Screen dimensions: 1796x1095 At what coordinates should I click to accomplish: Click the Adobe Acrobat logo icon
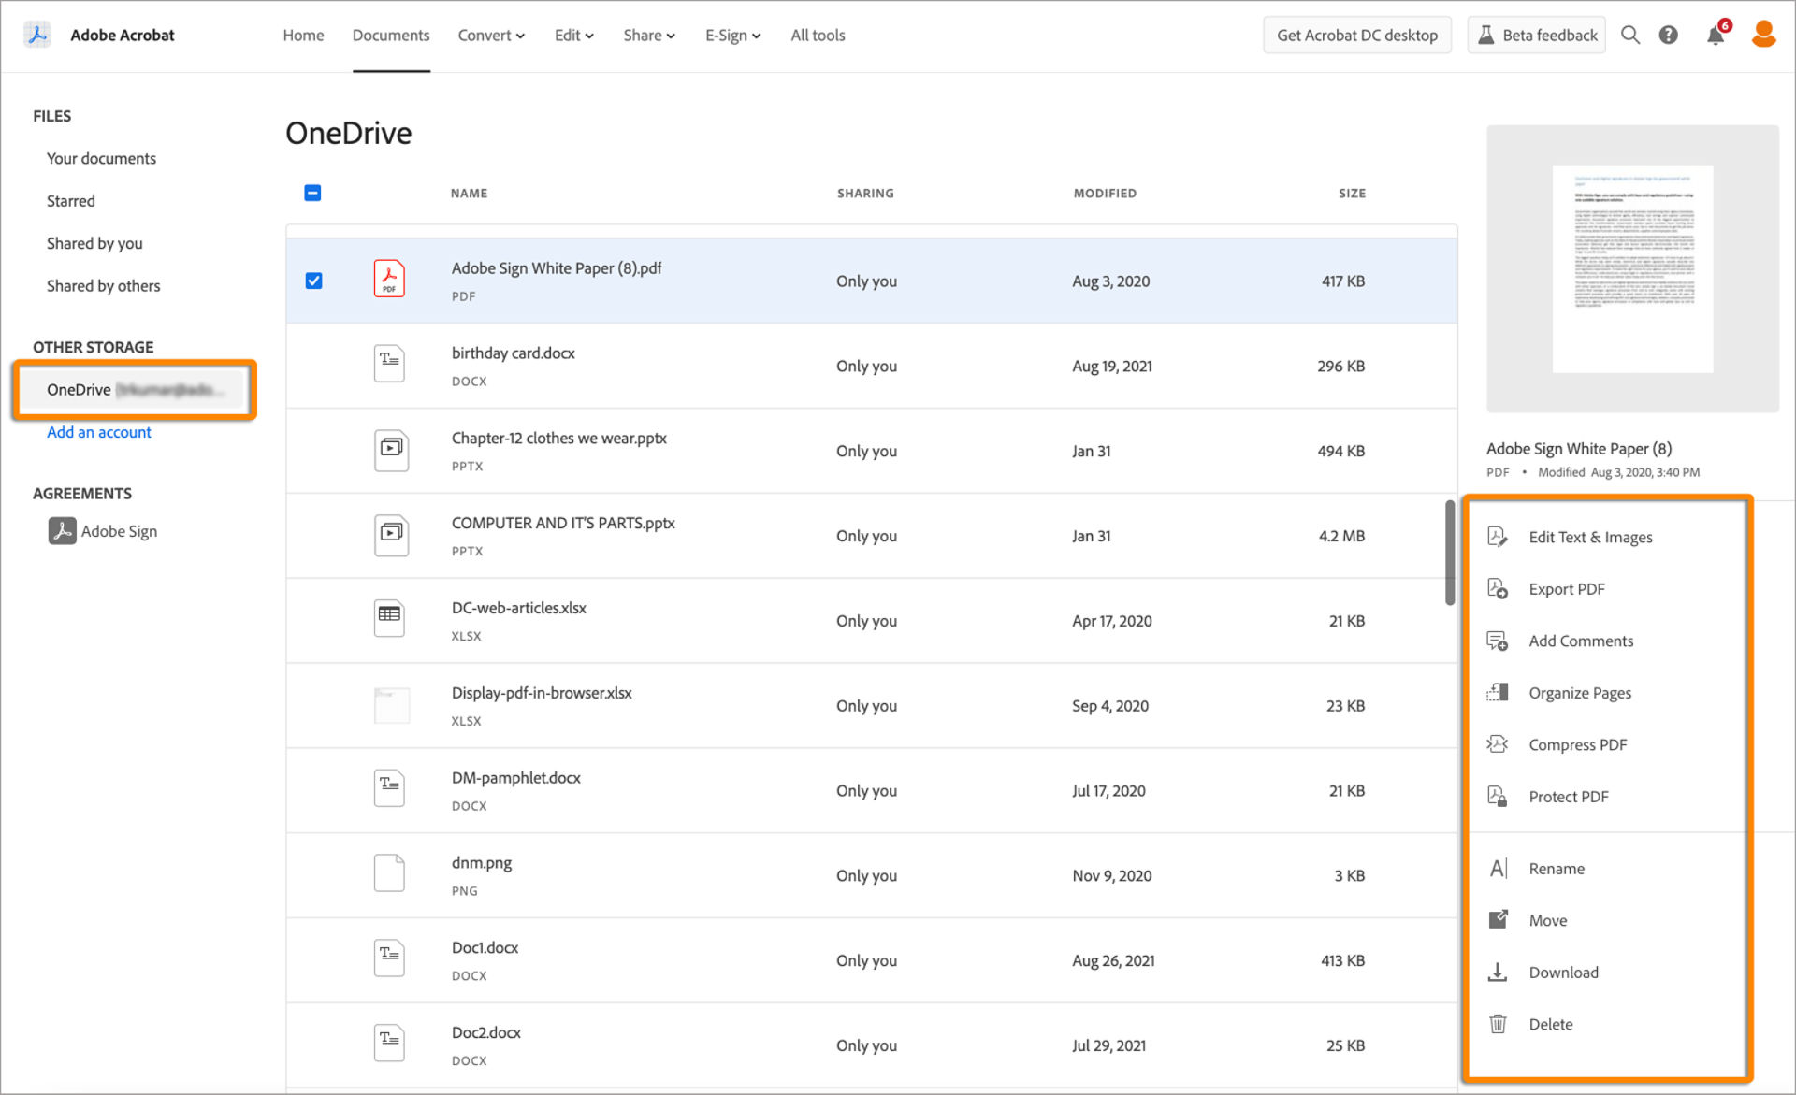37,35
